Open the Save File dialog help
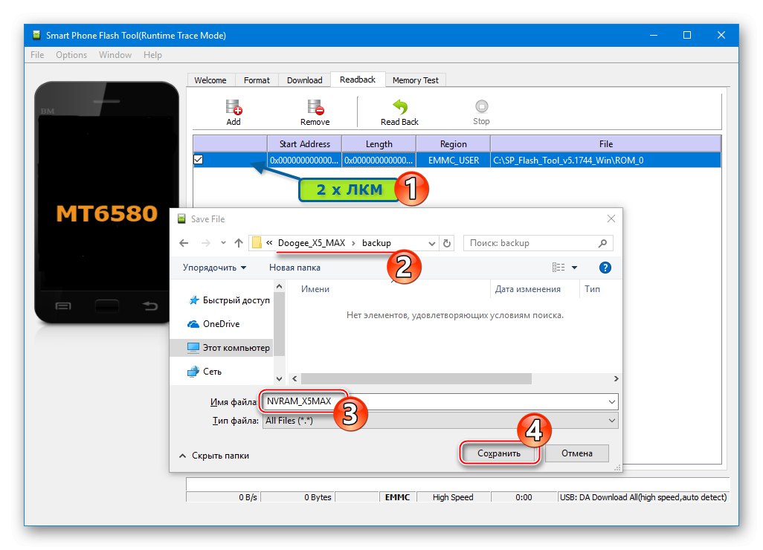Screen dimensions: 763x550 [x=605, y=268]
